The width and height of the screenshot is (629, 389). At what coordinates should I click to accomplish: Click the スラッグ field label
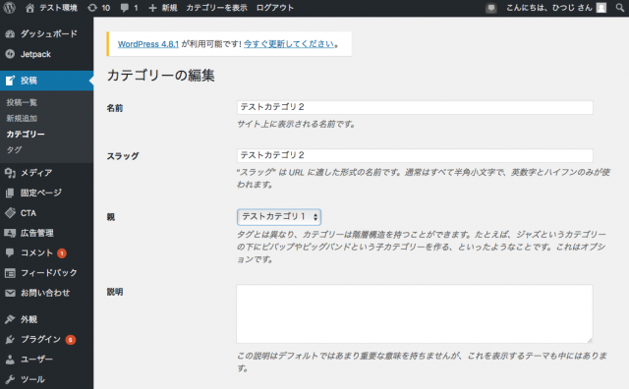[x=123, y=156]
